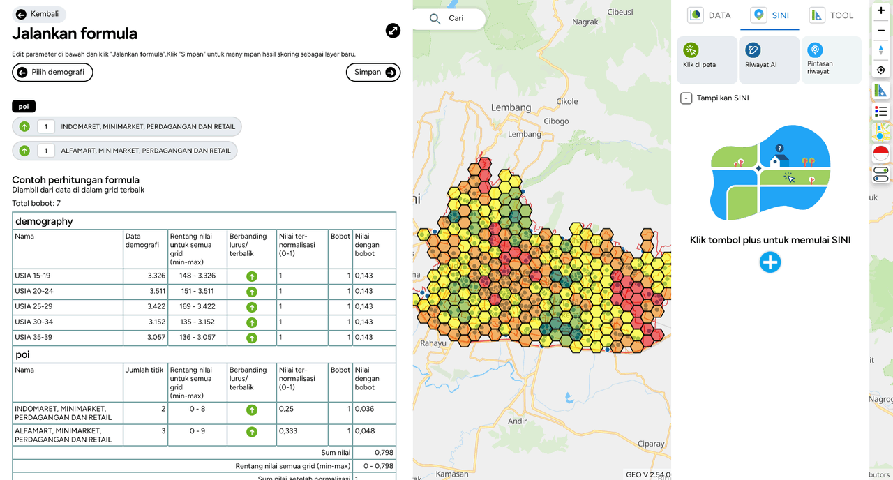
Task: Select the Riwayat AI option
Action: 768,60
